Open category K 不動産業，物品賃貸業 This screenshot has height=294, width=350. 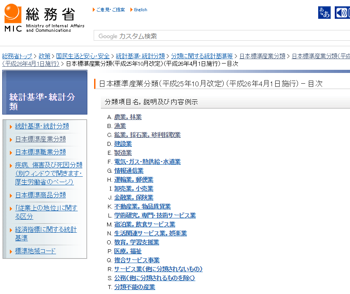pyautogui.click(x=143, y=206)
